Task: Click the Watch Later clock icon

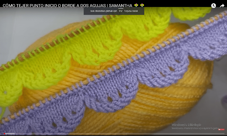Action: (x=213, y=5)
